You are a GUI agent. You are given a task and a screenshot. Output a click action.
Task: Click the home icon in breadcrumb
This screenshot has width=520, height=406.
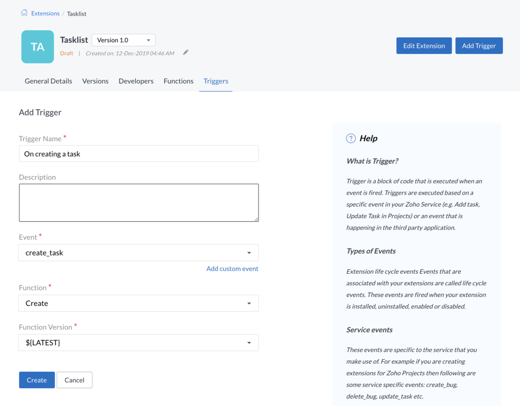pos(24,13)
